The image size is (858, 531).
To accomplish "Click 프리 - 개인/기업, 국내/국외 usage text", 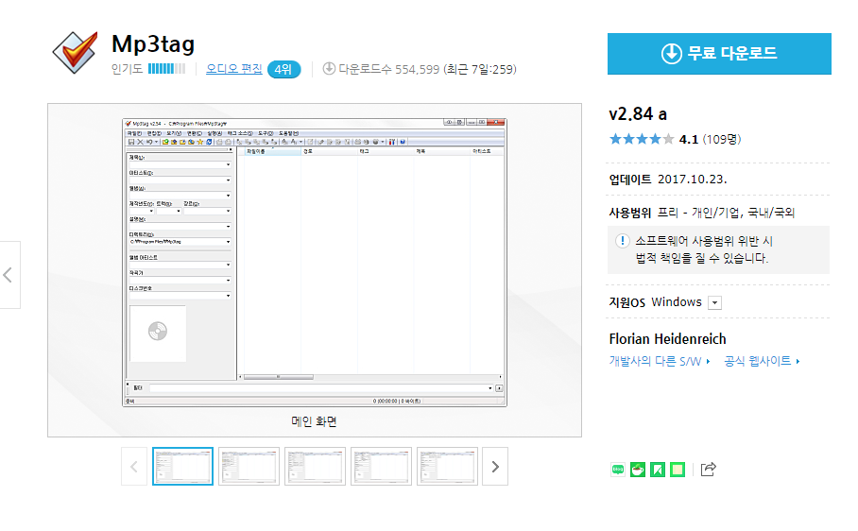I will click(x=726, y=213).
